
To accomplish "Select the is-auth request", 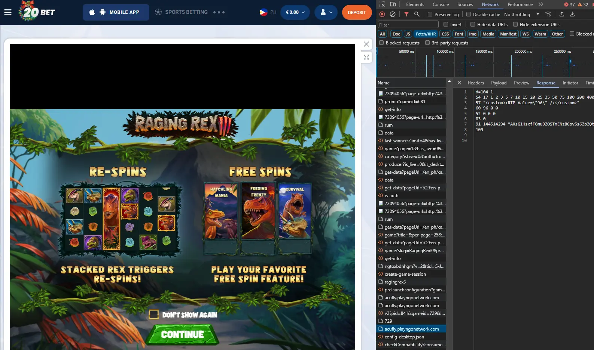I will pos(411,196).
